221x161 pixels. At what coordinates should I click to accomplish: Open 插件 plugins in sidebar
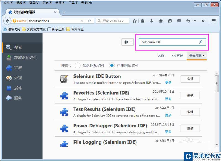(x=22, y=88)
